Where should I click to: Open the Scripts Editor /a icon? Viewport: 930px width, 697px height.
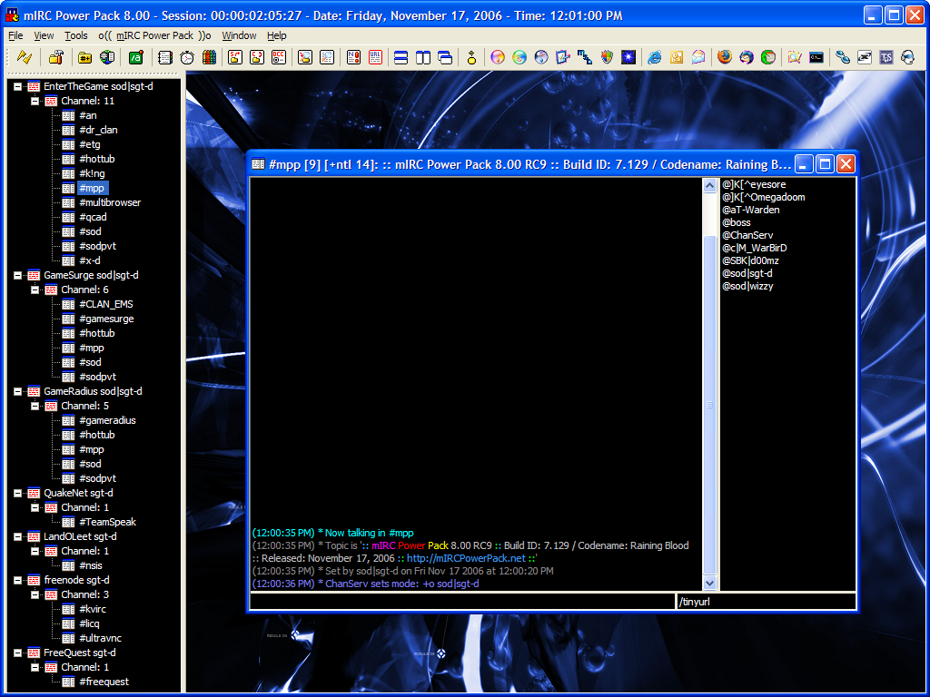coord(136,57)
